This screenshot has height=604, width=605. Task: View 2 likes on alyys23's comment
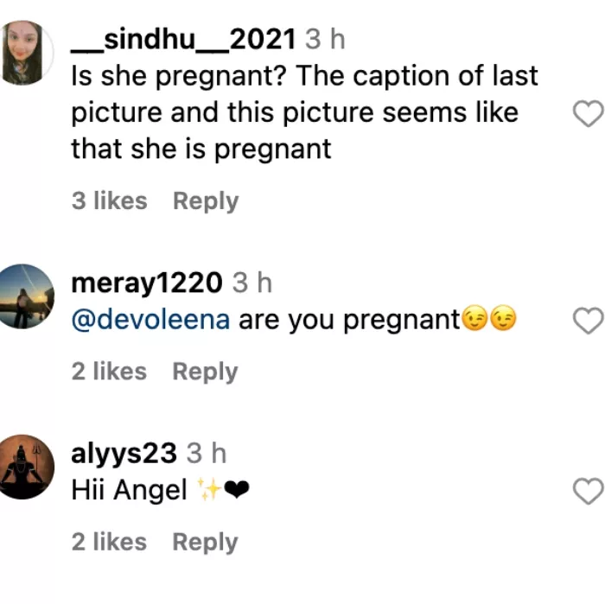click(x=109, y=542)
